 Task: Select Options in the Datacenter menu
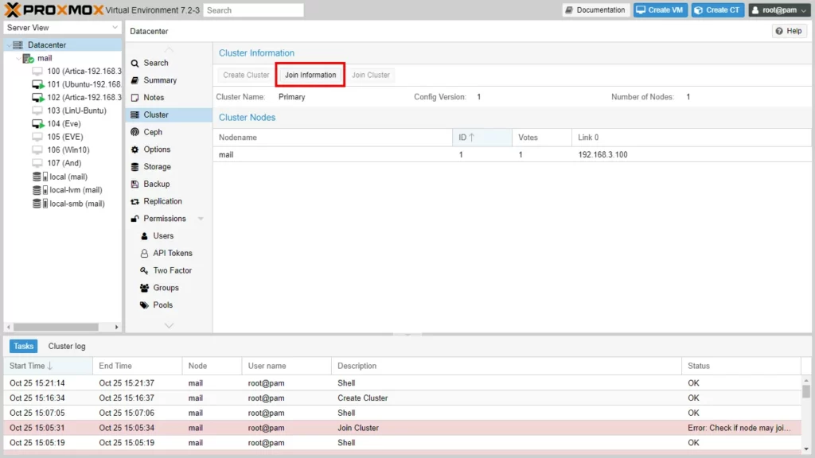pyautogui.click(x=157, y=149)
